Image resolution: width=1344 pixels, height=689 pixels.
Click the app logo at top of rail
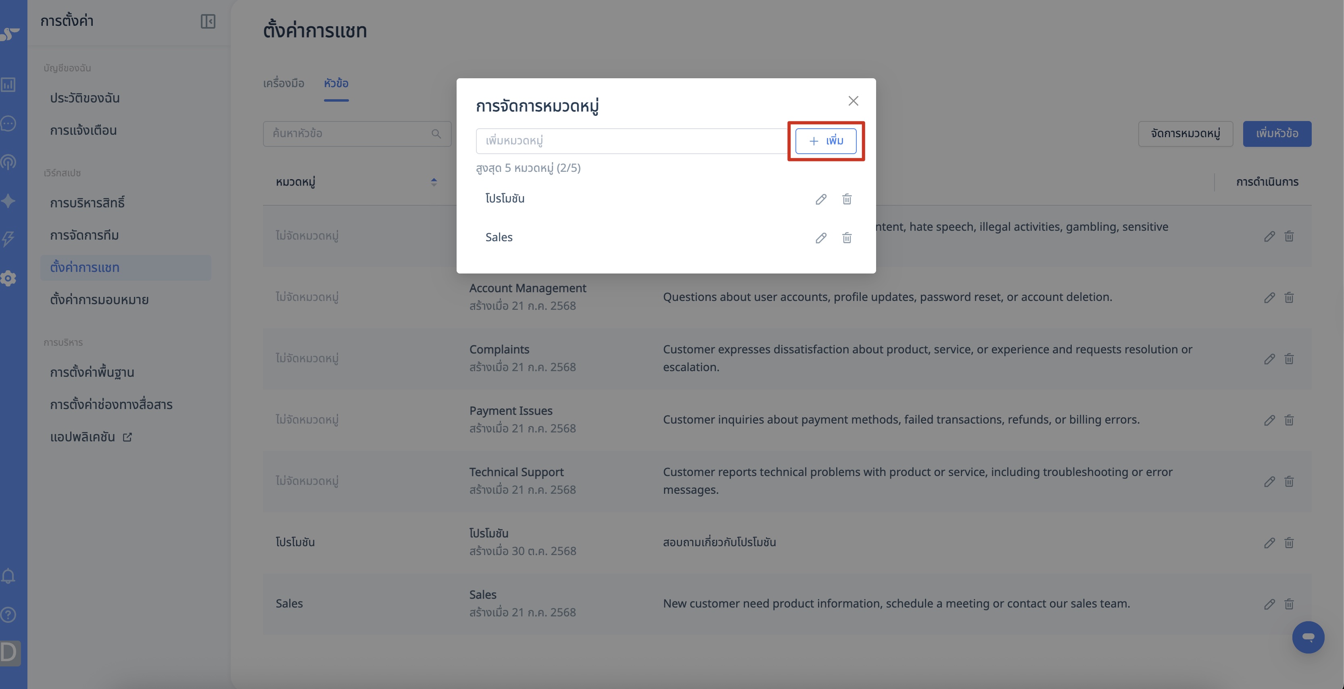click(x=10, y=34)
